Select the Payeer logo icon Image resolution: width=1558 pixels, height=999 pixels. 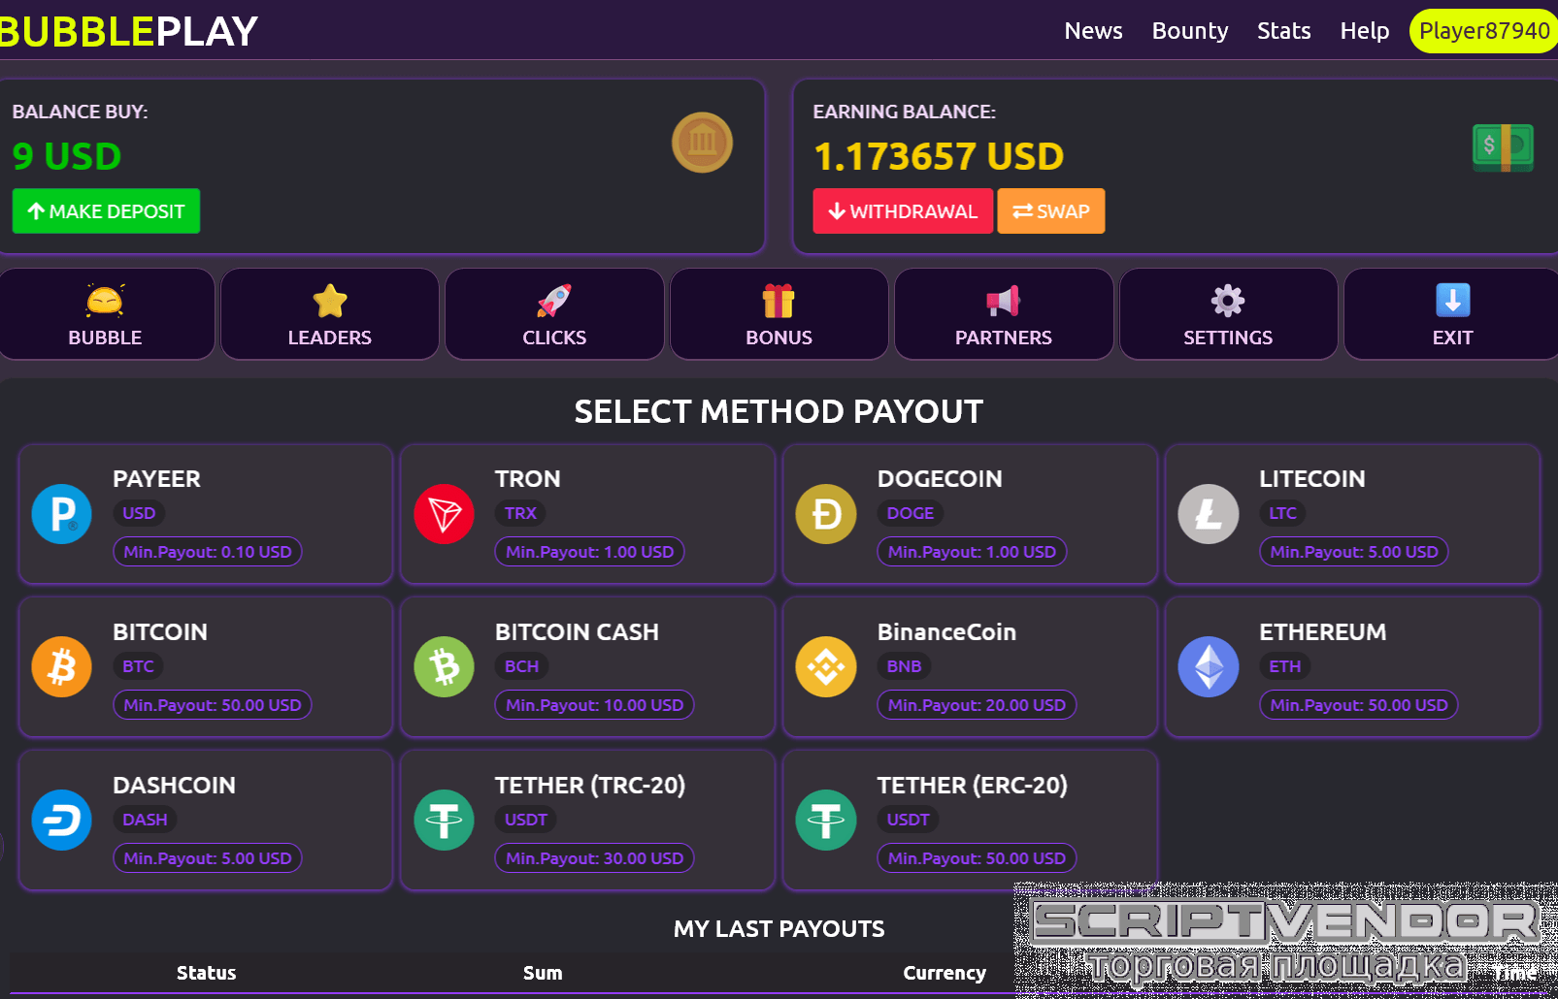point(62,514)
